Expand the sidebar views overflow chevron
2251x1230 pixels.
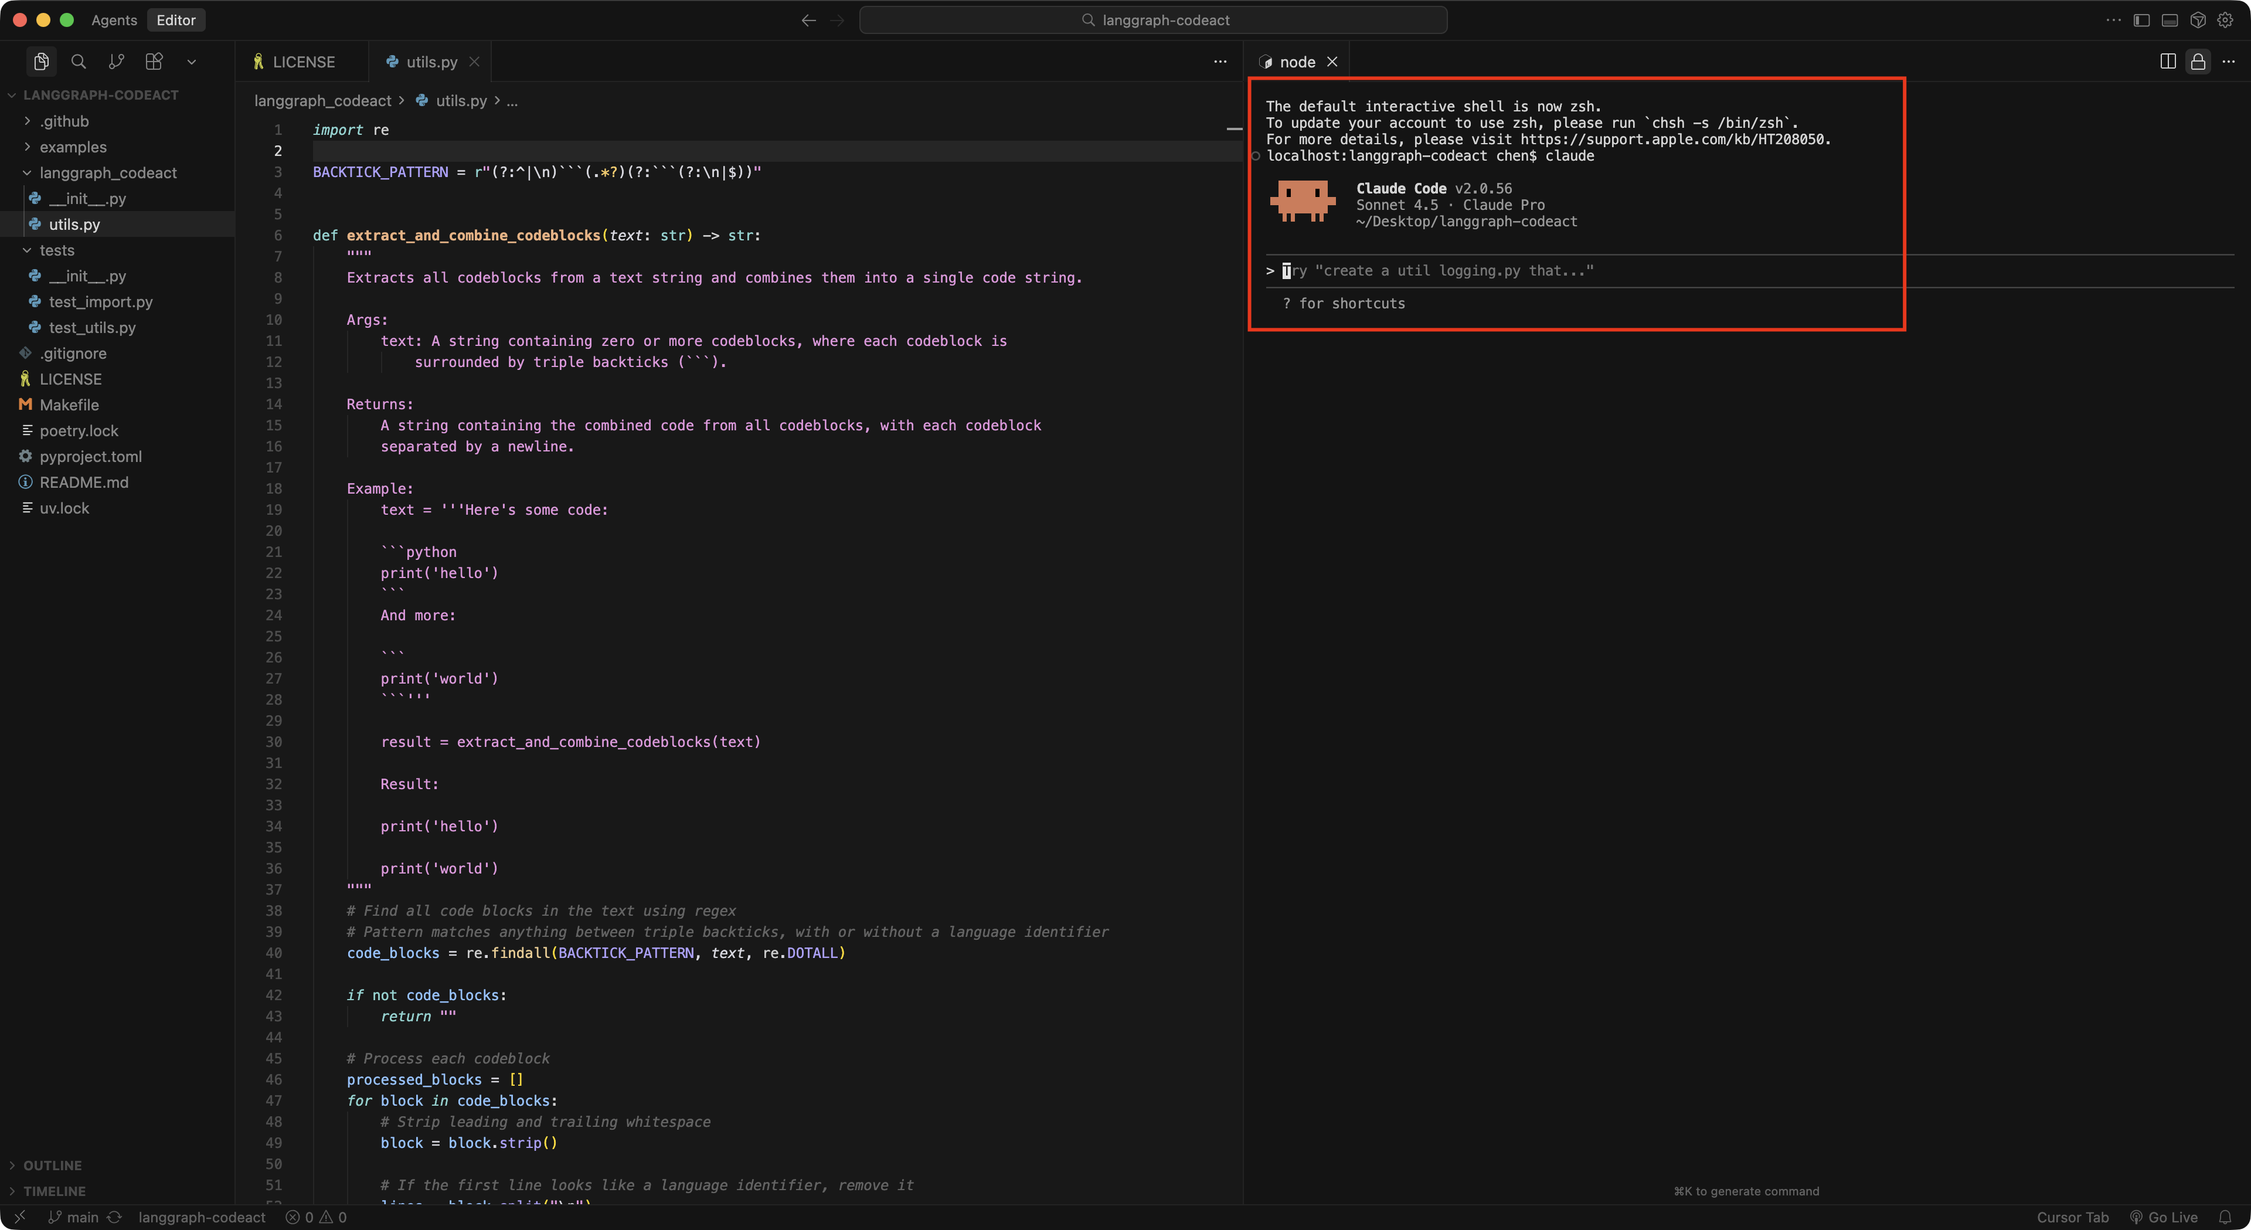point(191,62)
